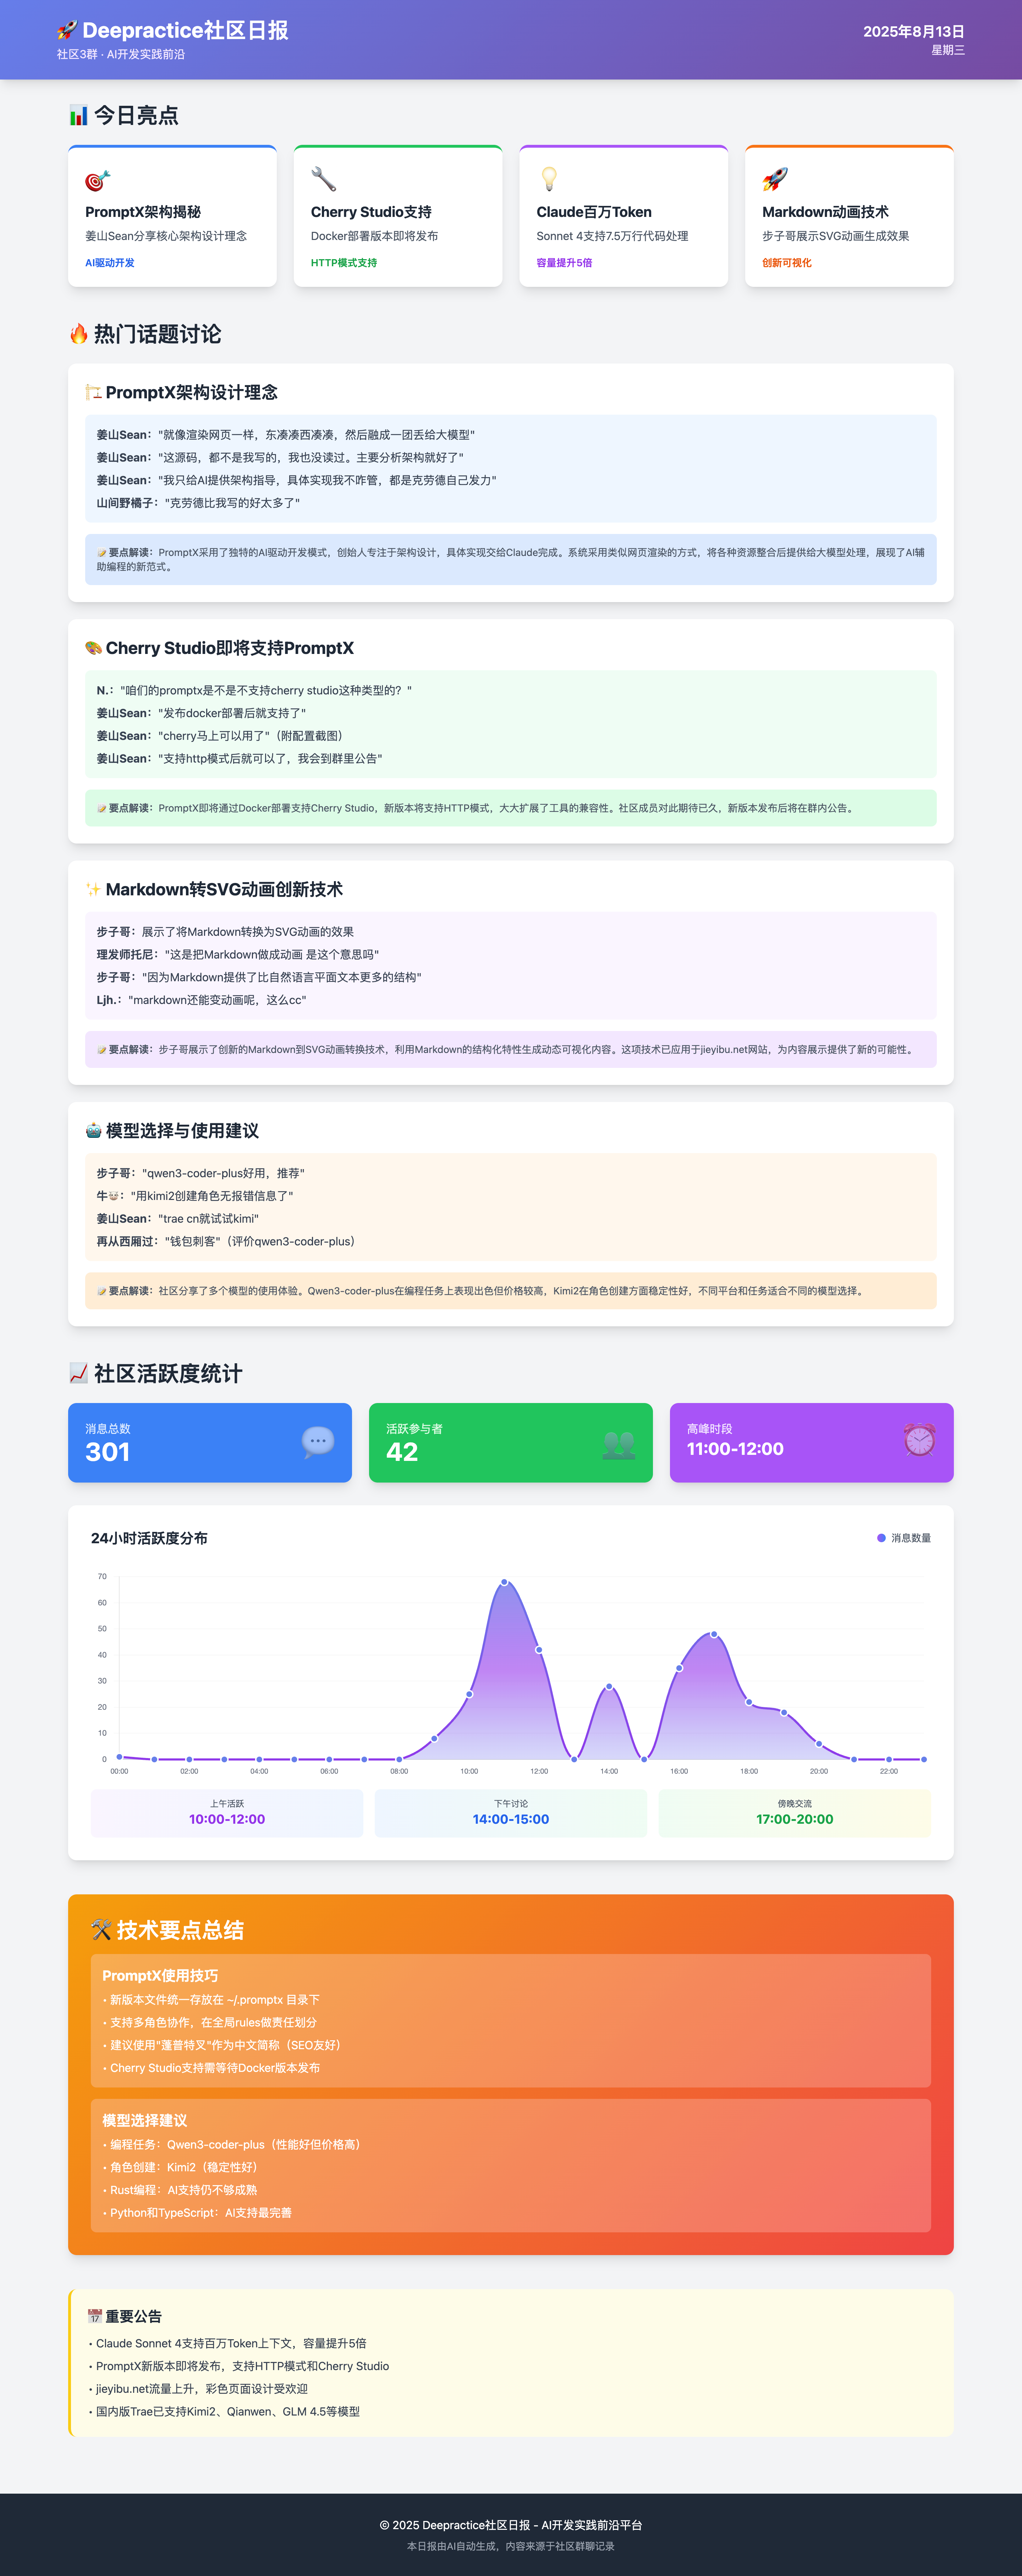Open the Claude百万Token highlight card title

tap(594, 212)
